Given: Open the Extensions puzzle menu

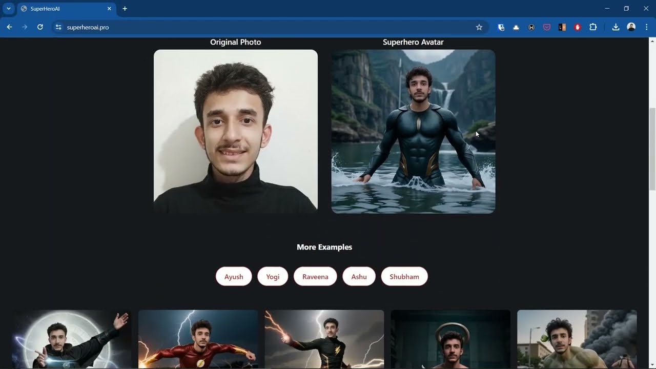Looking at the screenshot, I should (593, 27).
